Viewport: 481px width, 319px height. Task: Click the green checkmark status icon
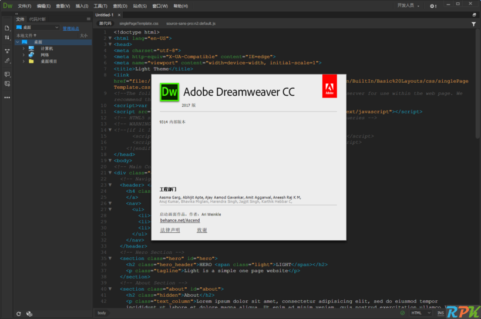point(402,313)
